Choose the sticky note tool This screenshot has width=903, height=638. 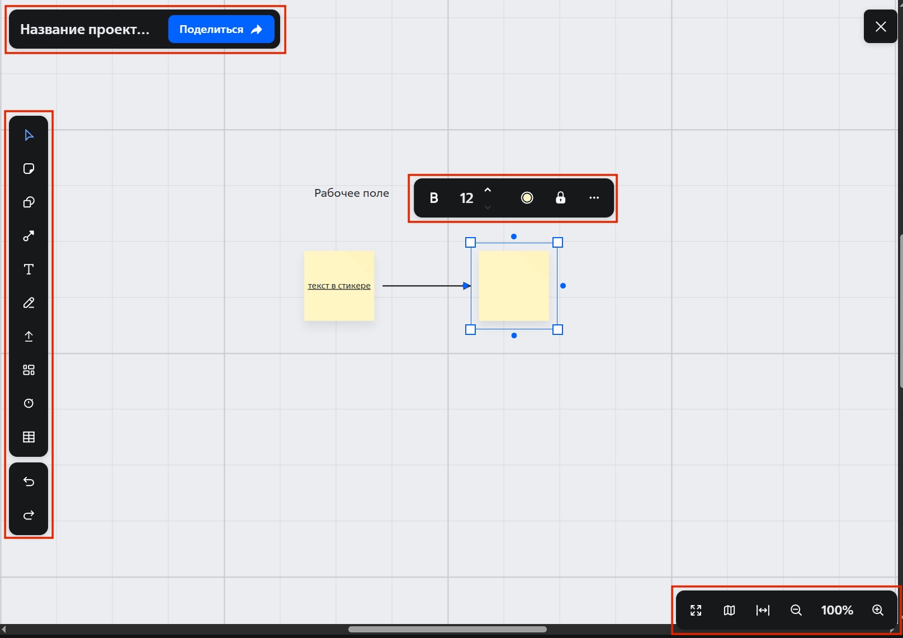coord(29,169)
